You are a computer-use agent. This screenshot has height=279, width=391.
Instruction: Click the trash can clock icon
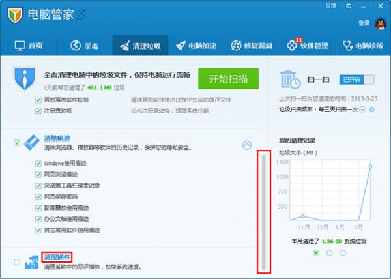click(290, 80)
